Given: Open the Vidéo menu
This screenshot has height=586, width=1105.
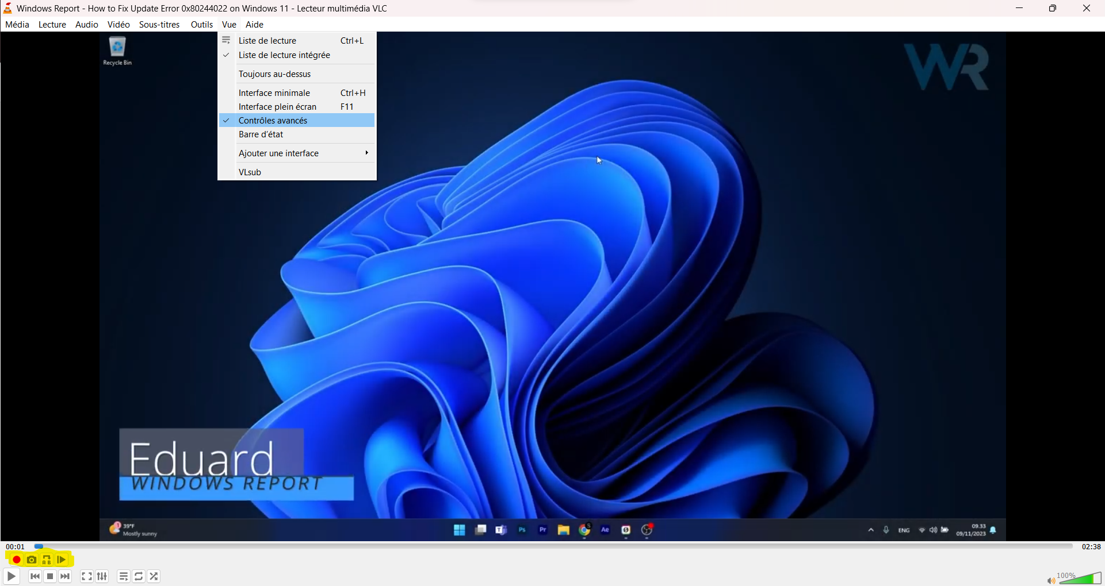Looking at the screenshot, I should 118,24.
